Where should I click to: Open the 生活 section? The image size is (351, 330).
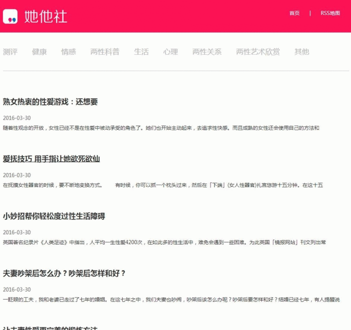[x=141, y=51]
